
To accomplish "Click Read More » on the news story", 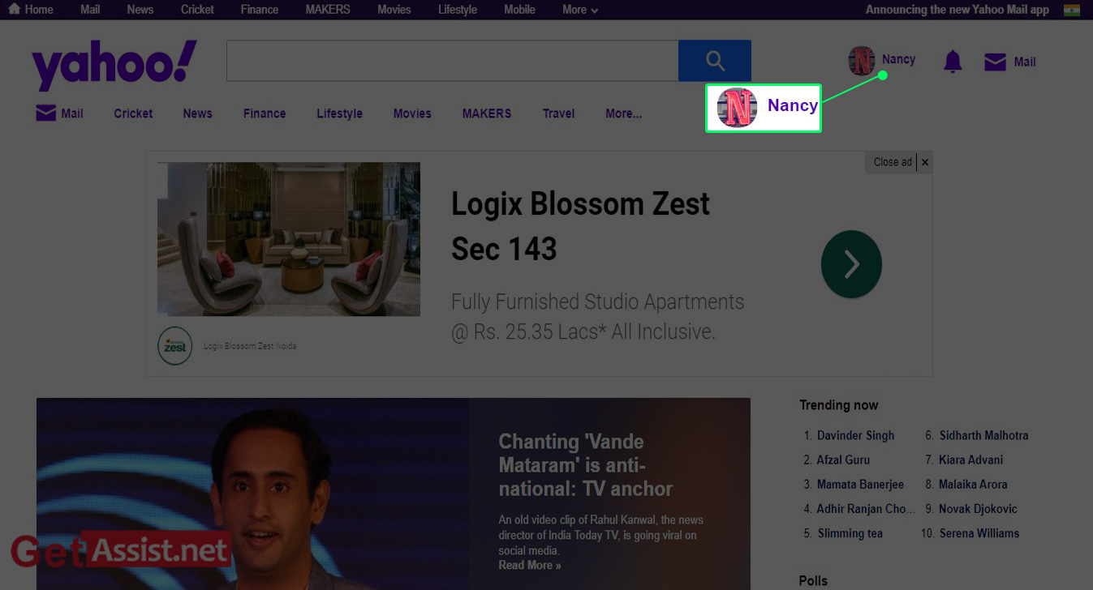I will point(529,565).
